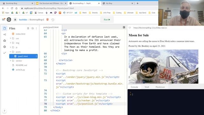Image resolution: width=204 pixels, height=115 pixels.
Task: Click inside the console terminal area
Action: tap(166, 102)
